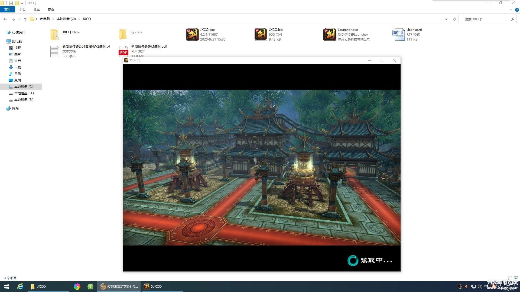Viewport: 520px width, 292px height.
Task: Click 本地磁盘 (C:) in the address breadcrumb
Action: (x=66, y=19)
